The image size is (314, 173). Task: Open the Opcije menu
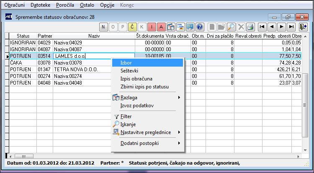click(x=107, y=5)
